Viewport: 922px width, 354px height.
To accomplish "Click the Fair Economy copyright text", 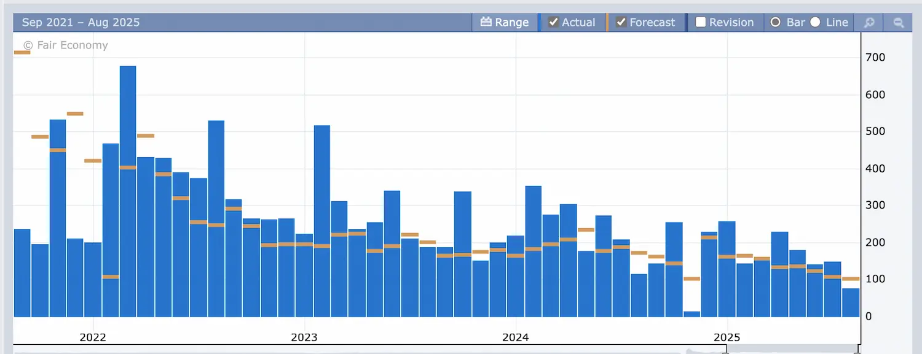I will pyautogui.click(x=65, y=45).
